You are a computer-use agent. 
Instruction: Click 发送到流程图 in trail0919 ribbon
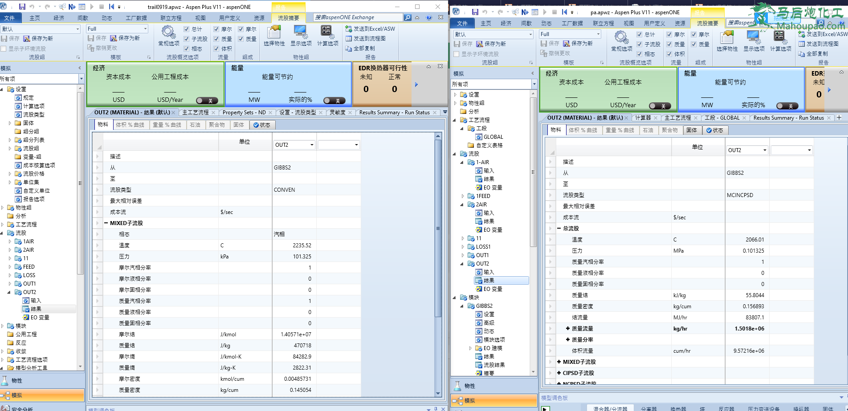[x=365, y=39]
